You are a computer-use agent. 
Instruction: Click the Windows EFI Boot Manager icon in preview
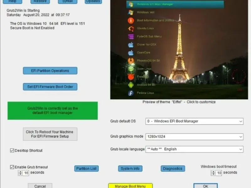[131, 4]
